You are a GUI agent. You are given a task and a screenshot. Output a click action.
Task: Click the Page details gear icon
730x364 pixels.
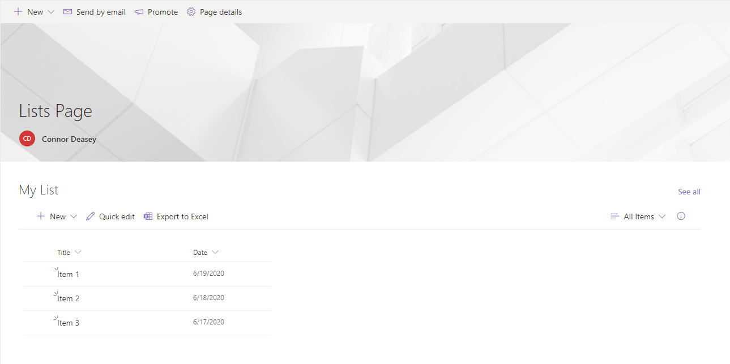(x=191, y=12)
